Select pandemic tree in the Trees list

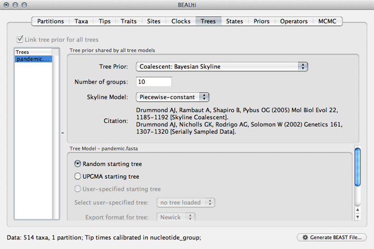[33, 59]
